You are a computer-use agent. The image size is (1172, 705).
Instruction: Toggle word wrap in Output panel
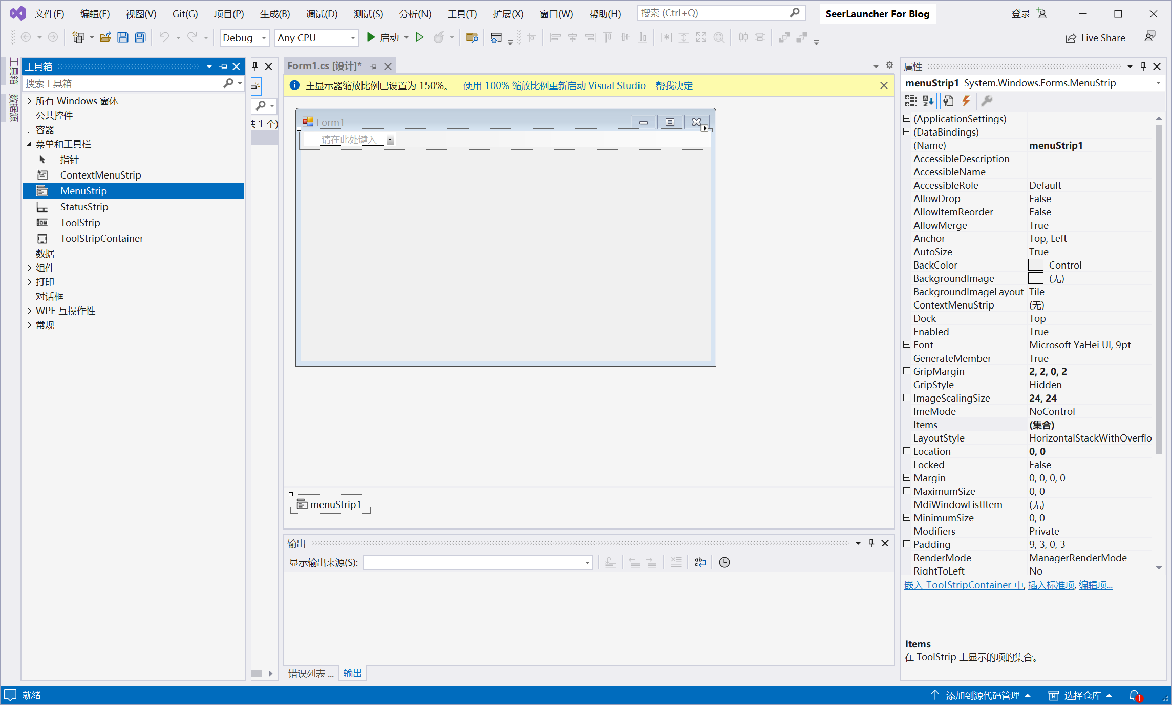(x=700, y=562)
